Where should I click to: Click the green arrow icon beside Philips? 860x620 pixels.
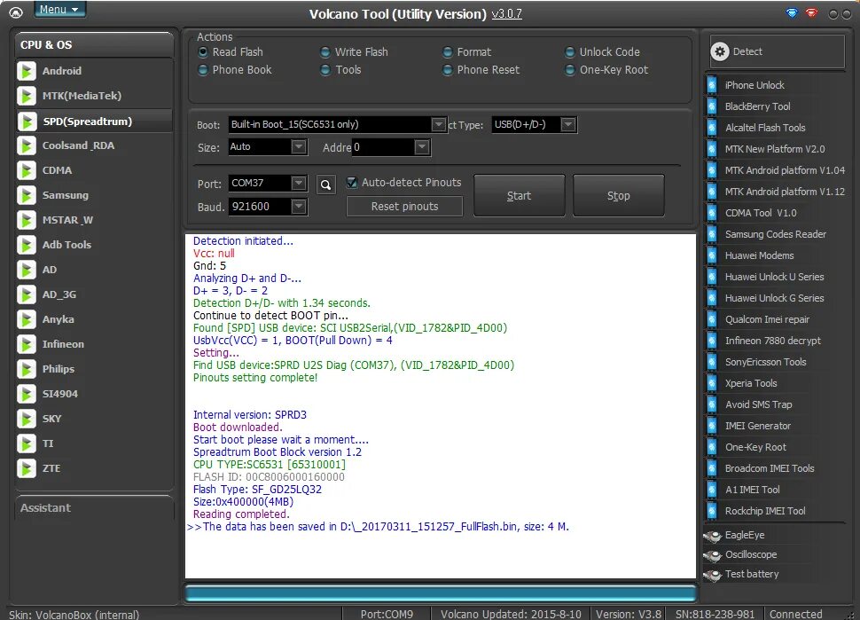click(x=27, y=369)
